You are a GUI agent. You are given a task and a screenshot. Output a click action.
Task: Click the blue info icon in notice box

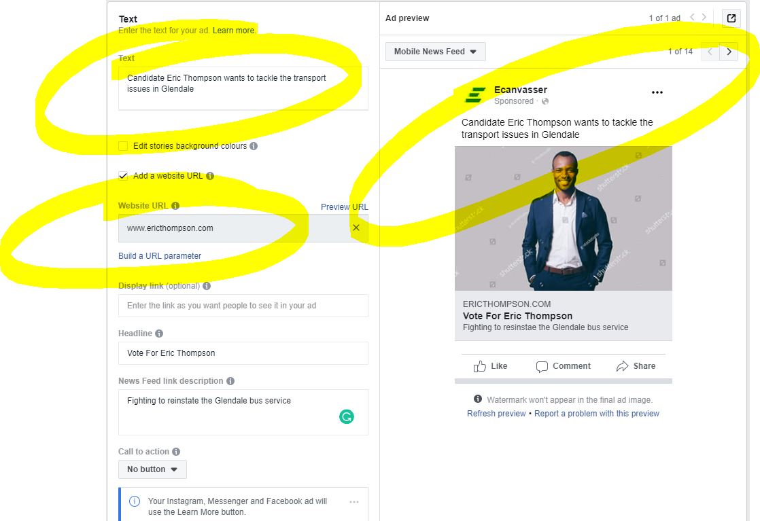pos(135,501)
